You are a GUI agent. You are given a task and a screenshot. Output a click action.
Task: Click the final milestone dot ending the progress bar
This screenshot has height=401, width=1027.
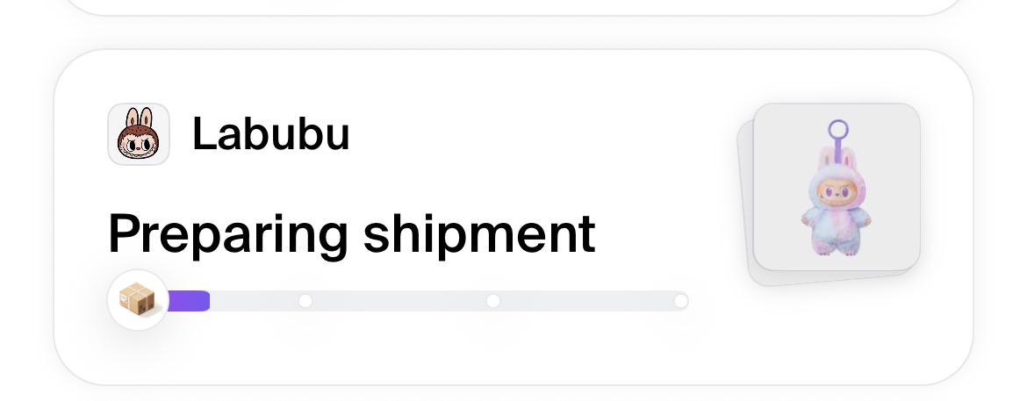(x=680, y=301)
